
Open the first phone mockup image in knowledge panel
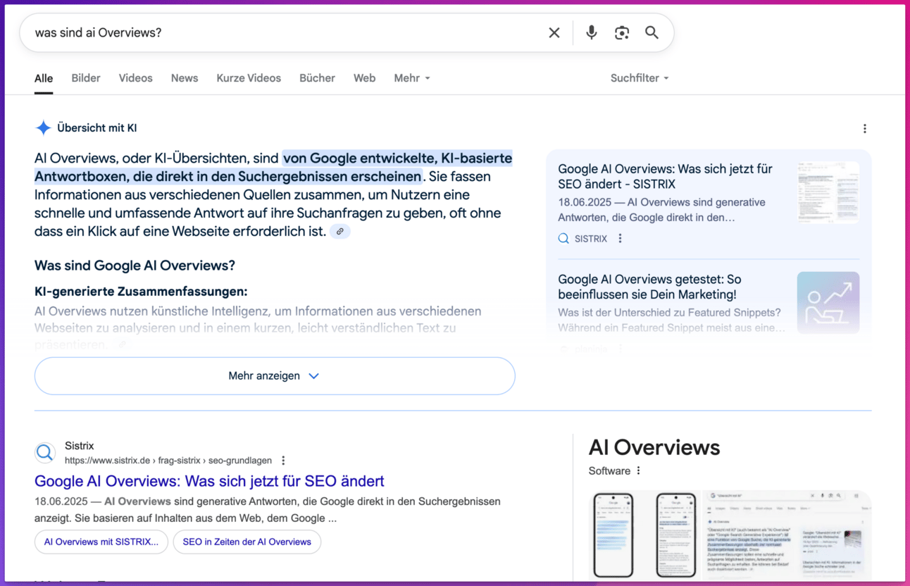coord(613,535)
